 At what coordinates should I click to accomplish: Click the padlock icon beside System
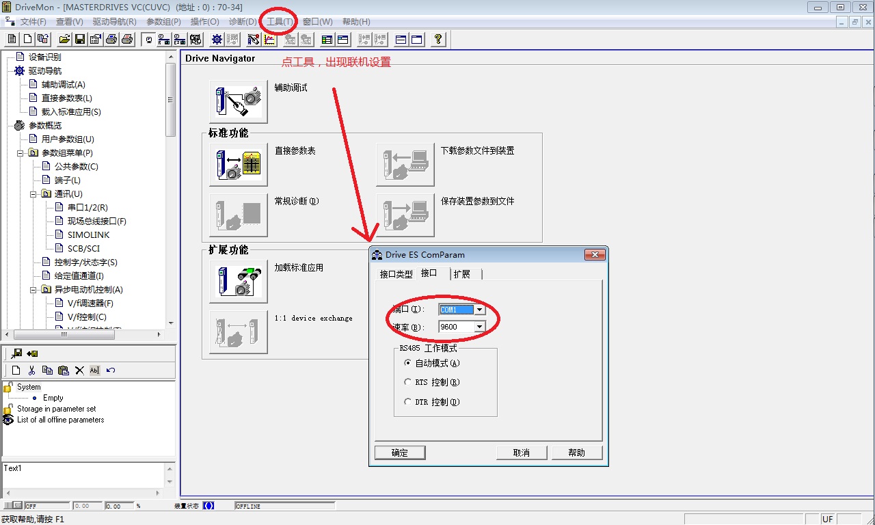[x=8, y=387]
